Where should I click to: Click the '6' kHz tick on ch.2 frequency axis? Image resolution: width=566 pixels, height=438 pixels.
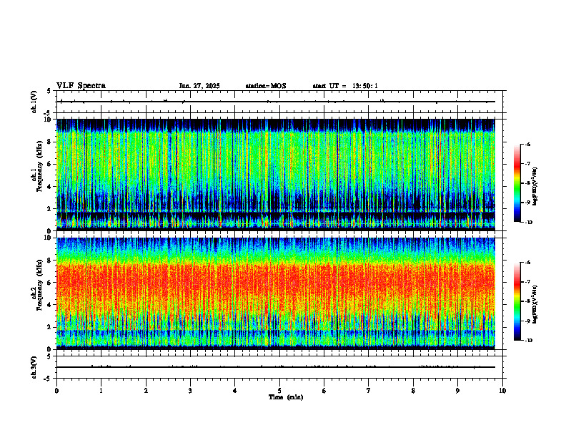pyautogui.click(x=51, y=283)
